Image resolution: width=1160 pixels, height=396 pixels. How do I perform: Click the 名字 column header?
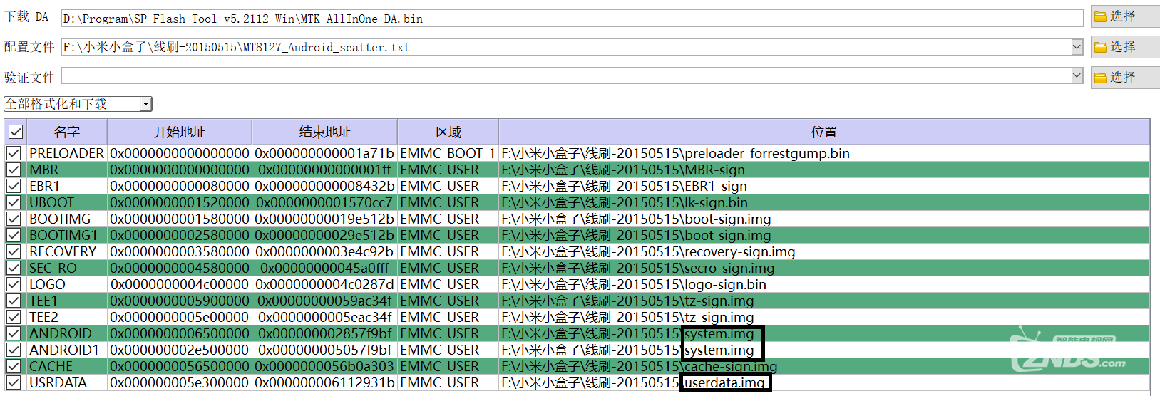point(66,132)
